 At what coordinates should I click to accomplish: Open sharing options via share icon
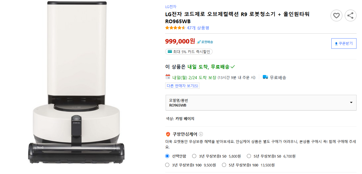coord(350,16)
